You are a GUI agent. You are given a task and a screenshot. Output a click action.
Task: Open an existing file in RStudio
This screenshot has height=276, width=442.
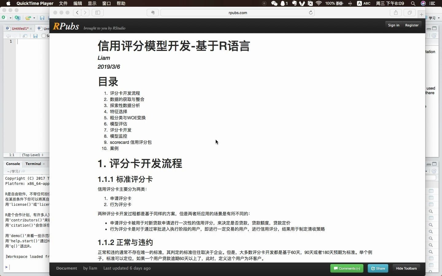tap(28, 18)
